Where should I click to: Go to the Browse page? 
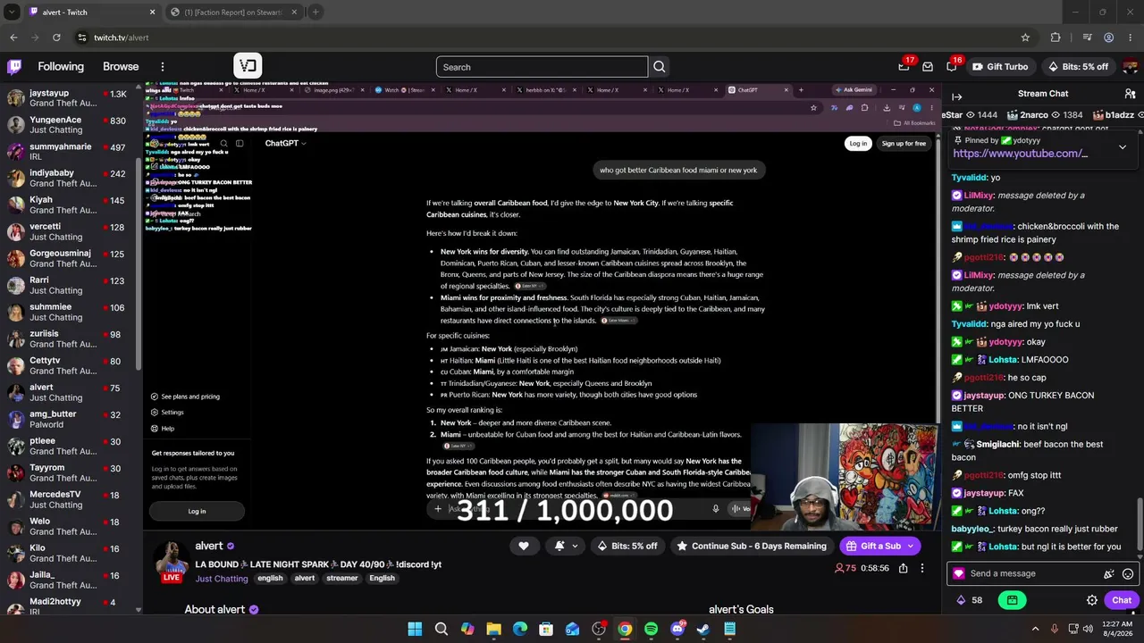[x=121, y=67]
